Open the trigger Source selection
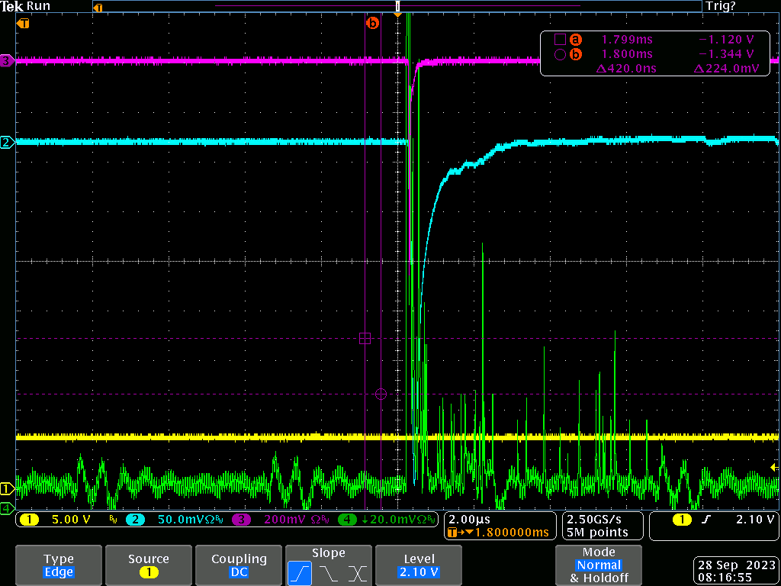The image size is (781, 586). pos(148,565)
